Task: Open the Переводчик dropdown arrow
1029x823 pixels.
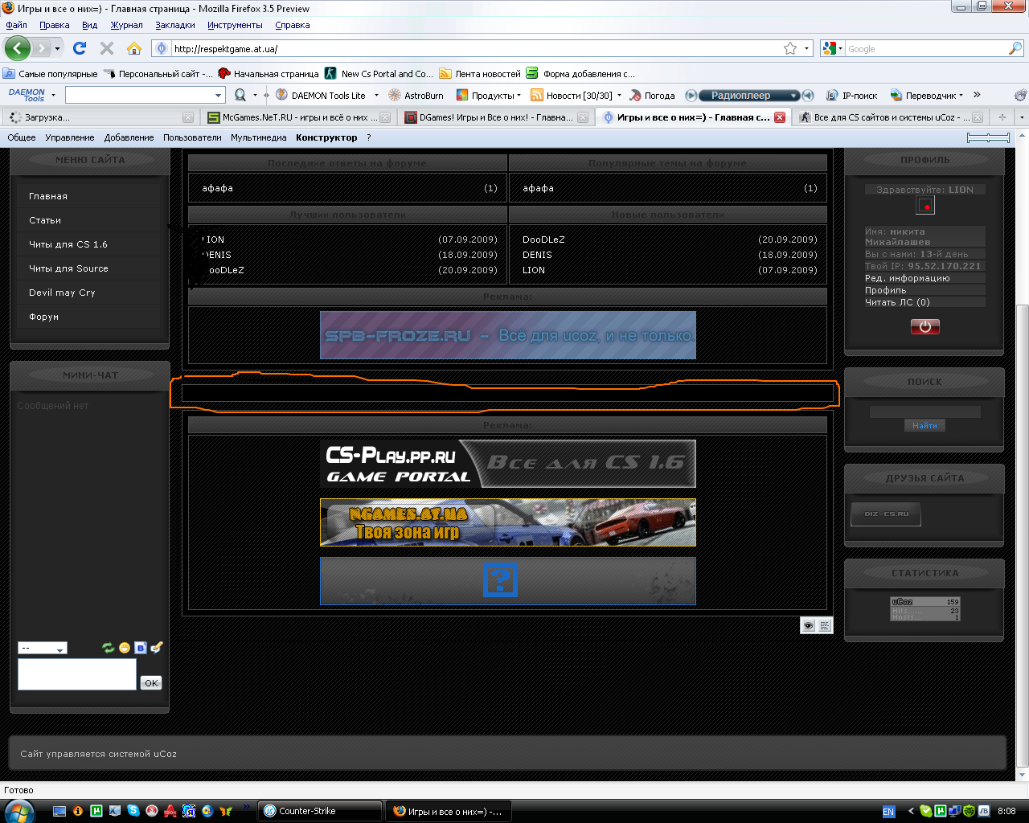Action: pyautogui.click(x=961, y=95)
